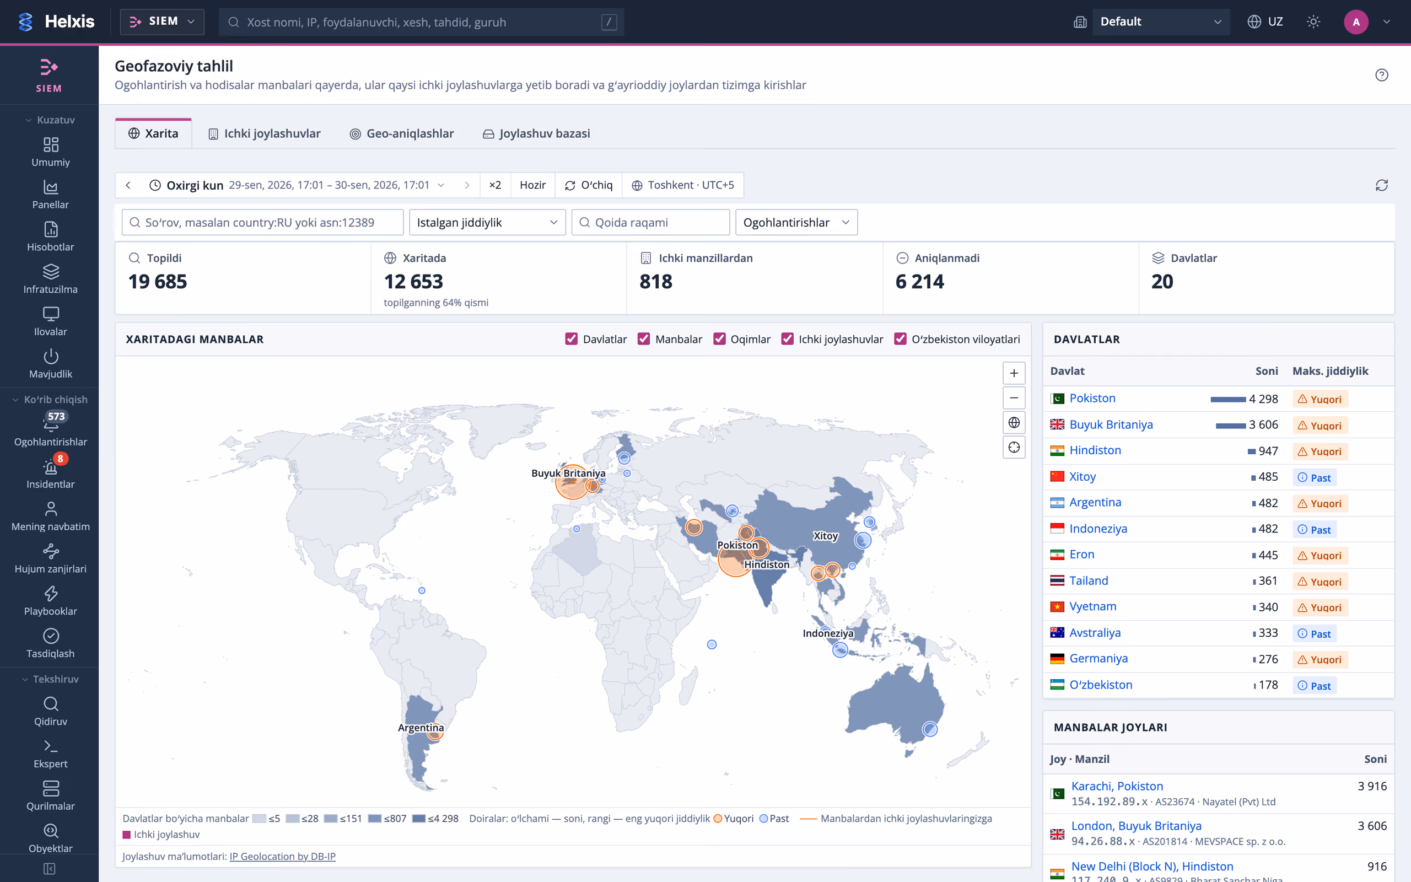Viewport: 1411px width, 882px height.
Task: Switch to Geo-aniqlashlar tab
Action: tap(402, 133)
